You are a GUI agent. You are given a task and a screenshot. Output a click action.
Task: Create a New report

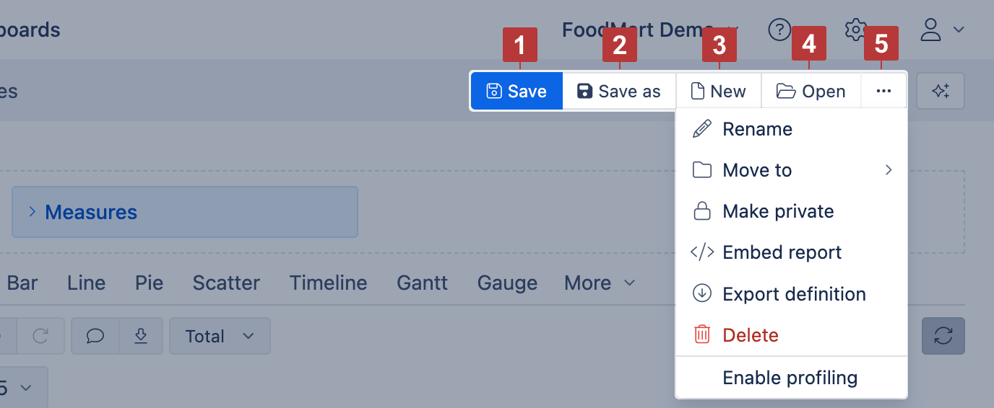(x=719, y=92)
